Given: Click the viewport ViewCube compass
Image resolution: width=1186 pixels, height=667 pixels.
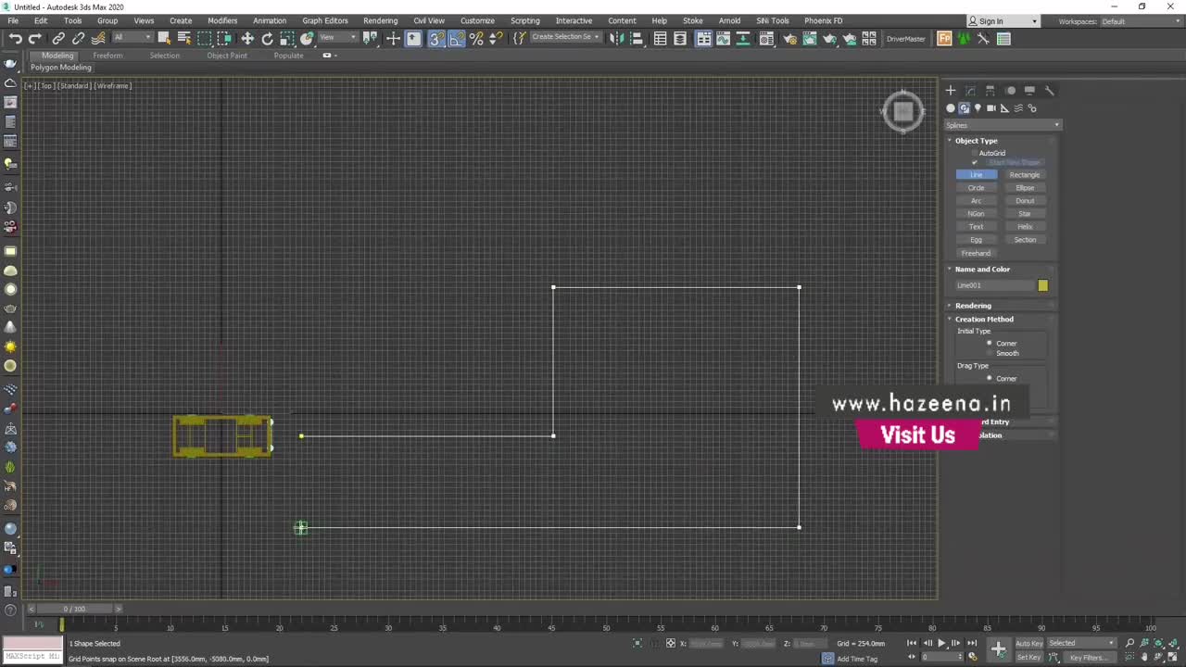Looking at the screenshot, I should (x=903, y=112).
